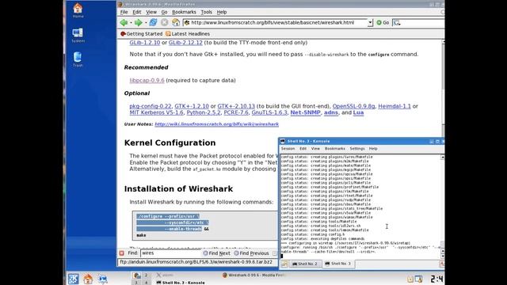Close the Find bar with red icon
507x285 pixels.
click(x=121, y=253)
